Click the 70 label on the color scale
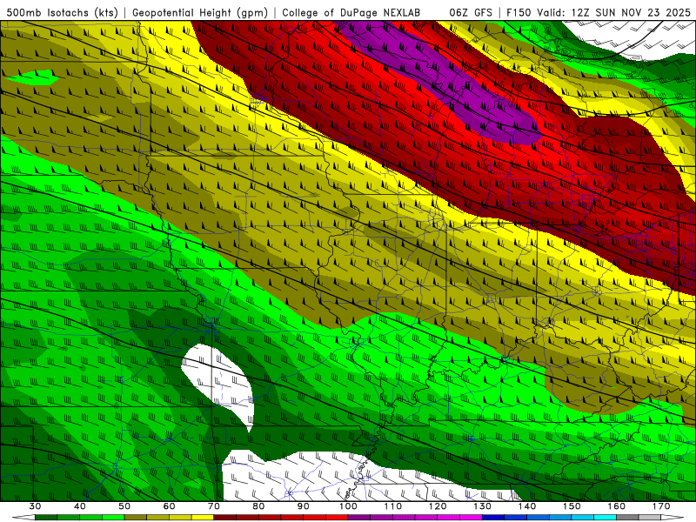Viewport: 696px width, 522px height. (214, 506)
